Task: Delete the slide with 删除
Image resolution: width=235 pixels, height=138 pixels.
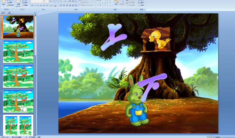Action: click(x=25, y=5)
